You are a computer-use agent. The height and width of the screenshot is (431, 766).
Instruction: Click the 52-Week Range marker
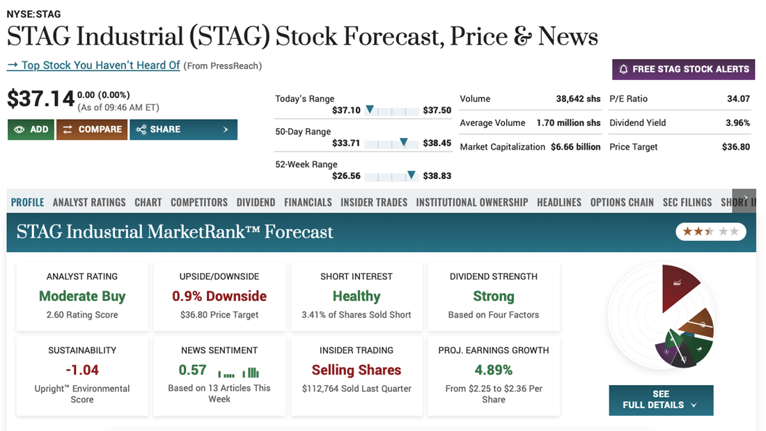point(412,175)
